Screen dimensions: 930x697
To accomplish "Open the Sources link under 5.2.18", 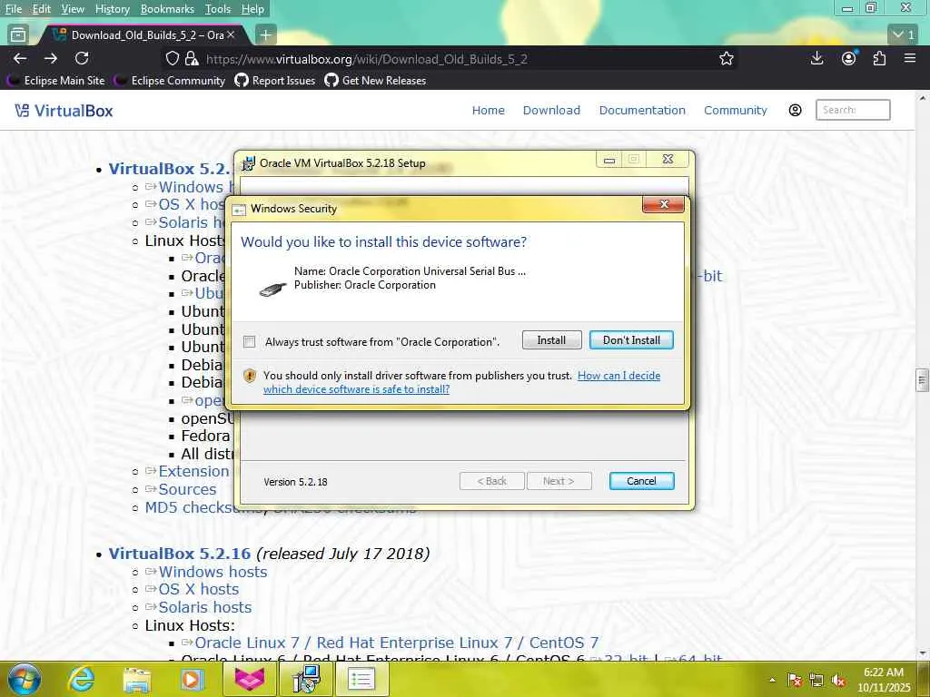I will [187, 489].
